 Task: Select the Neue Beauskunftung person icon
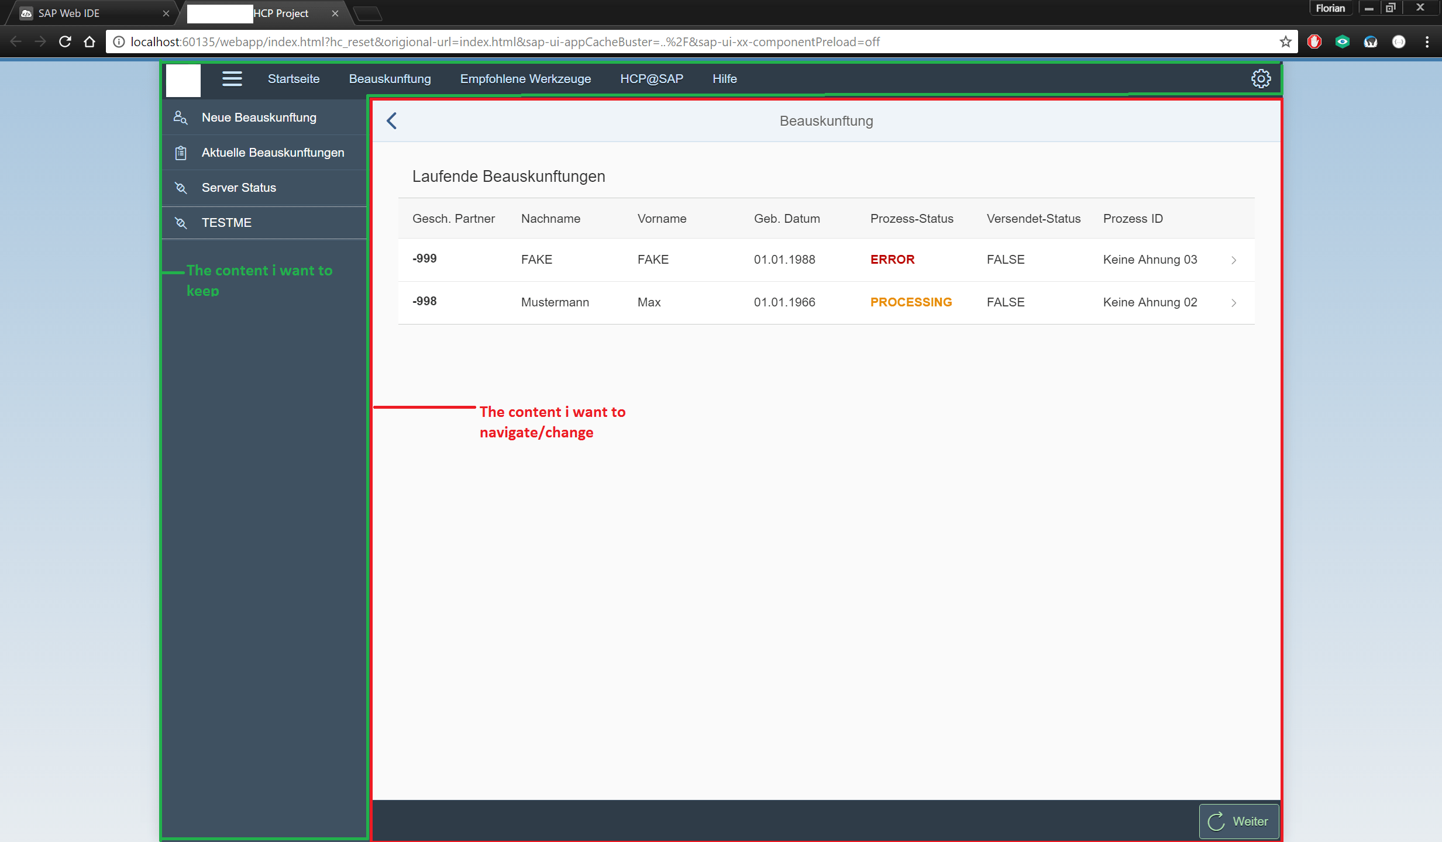(x=180, y=117)
